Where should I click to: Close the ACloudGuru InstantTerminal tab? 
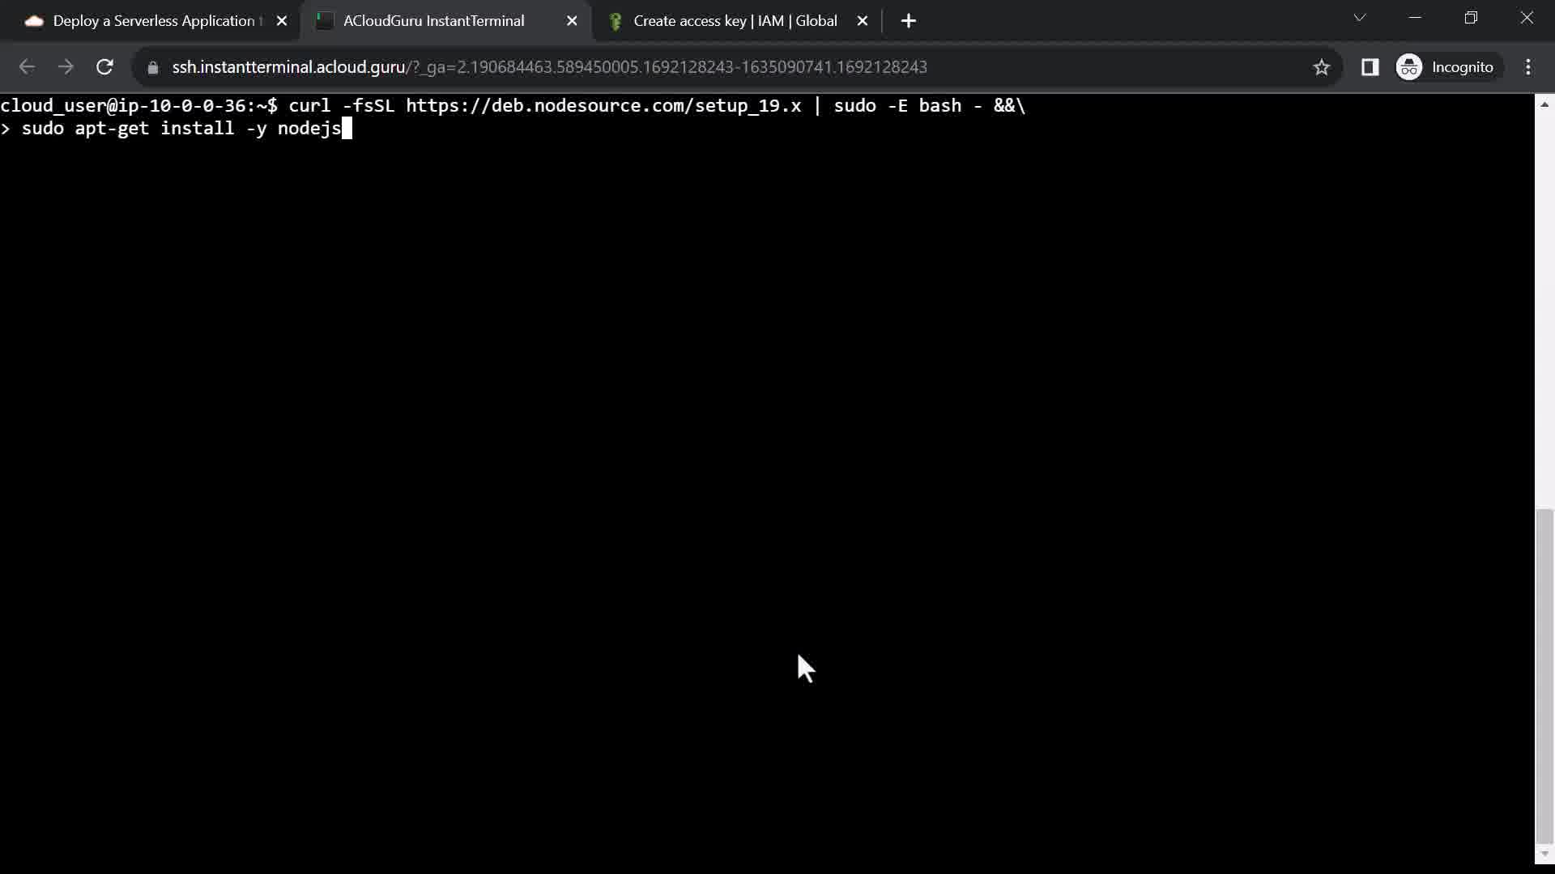tap(572, 21)
